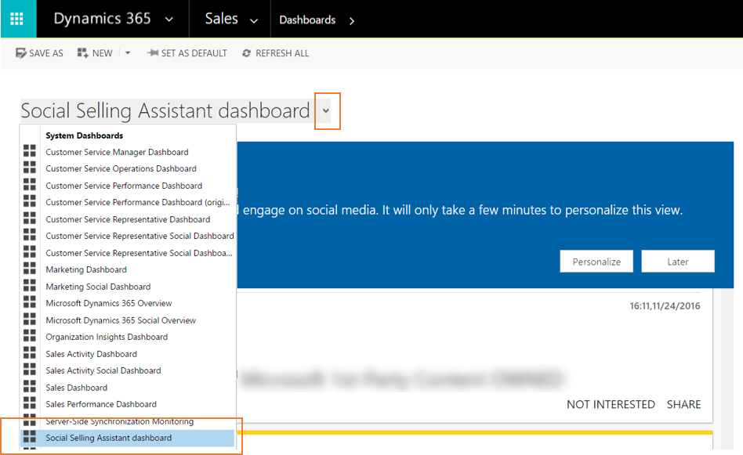Click grid icon beside Sales Dashboard
Screen dimensions: 743x455
[x=29, y=386]
